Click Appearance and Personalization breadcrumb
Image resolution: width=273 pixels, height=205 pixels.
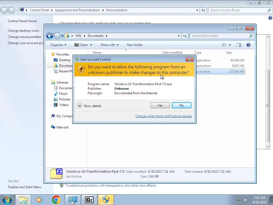(x=77, y=10)
